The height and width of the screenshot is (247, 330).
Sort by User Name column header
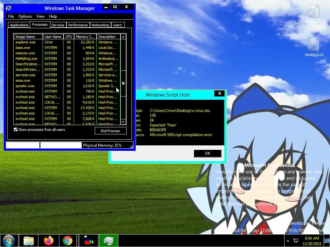click(53, 37)
